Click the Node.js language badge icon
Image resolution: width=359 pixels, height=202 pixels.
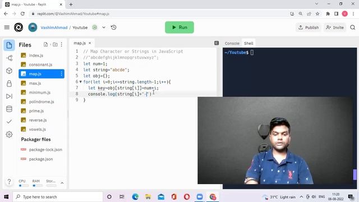(x=95, y=27)
